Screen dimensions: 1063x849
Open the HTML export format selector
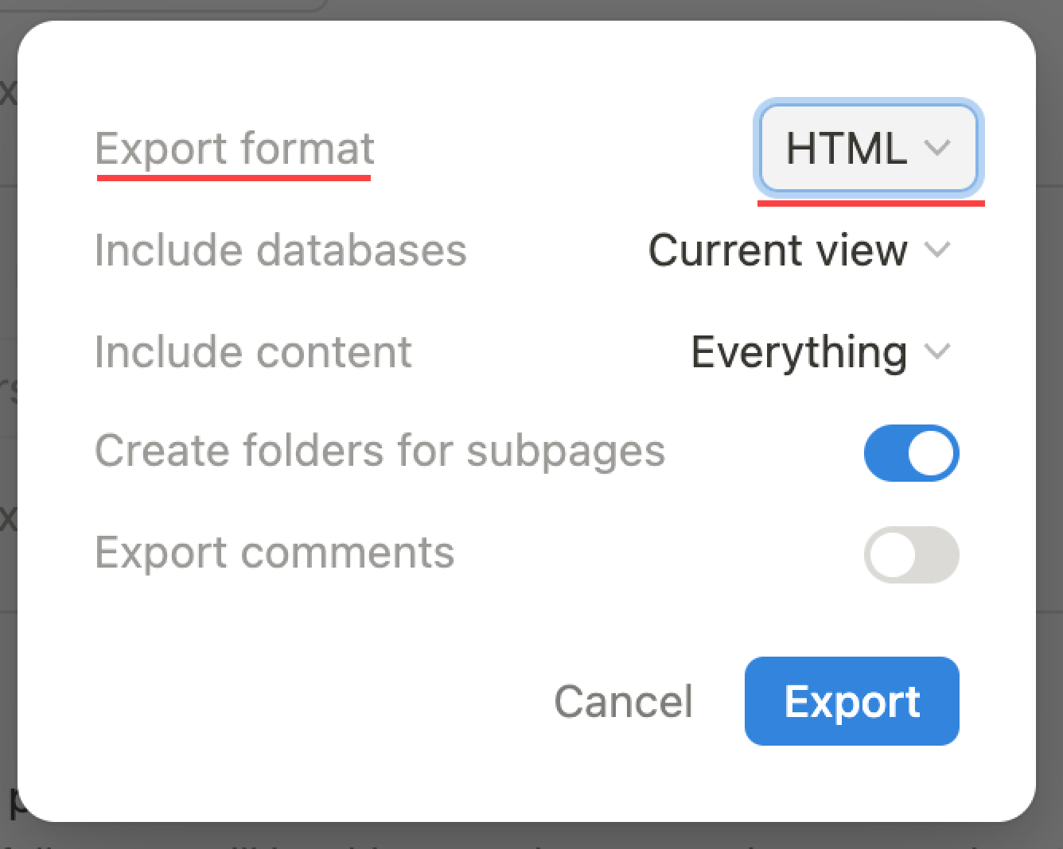pyautogui.click(x=866, y=148)
